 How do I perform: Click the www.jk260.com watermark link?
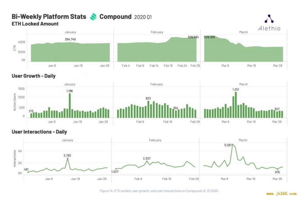pos(282,194)
